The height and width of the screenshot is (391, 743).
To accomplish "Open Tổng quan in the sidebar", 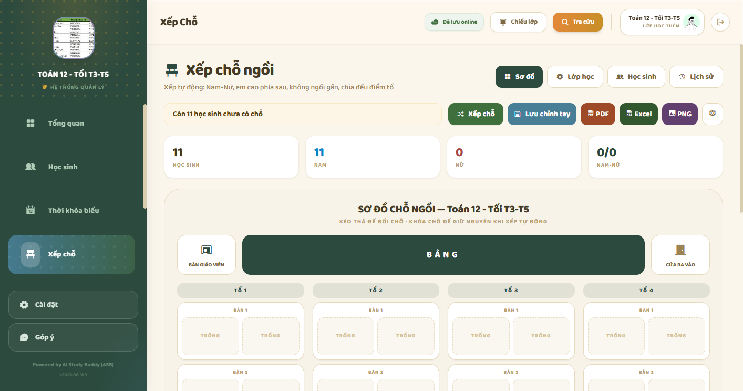I will click(x=71, y=124).
